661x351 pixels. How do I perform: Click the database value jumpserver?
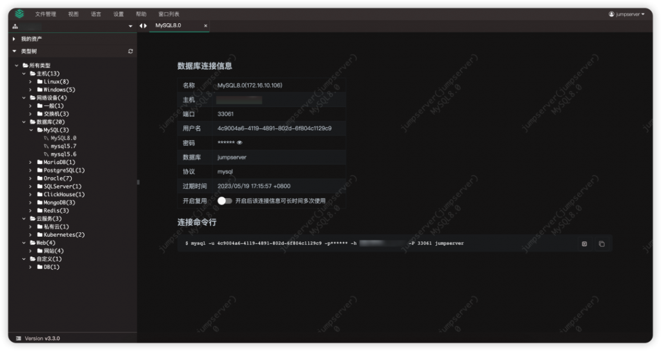tap(232, 157)
